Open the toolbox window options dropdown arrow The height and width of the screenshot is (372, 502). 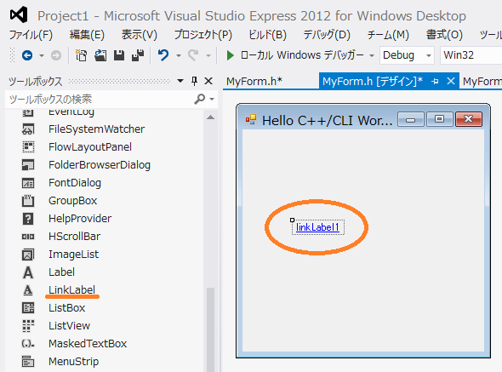(x=180, y=81)
